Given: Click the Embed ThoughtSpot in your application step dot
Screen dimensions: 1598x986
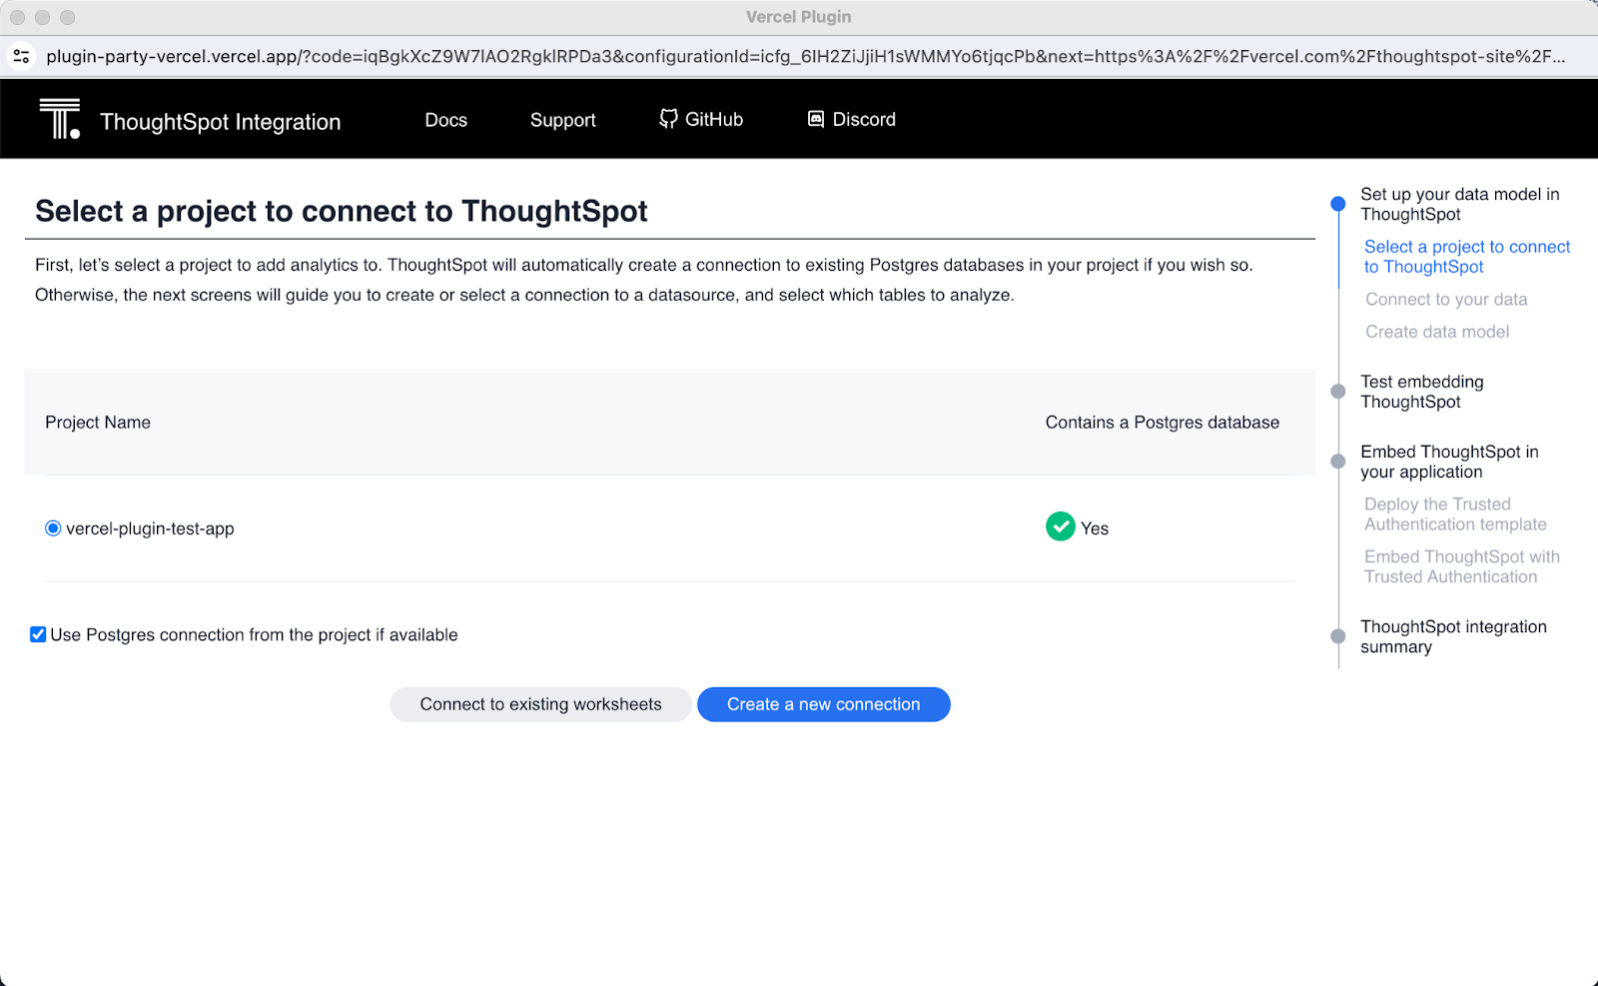Looking at the screenshot, I should 1338,462.
